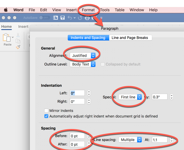This screenshot has width=184, height=150.
Task: Click the Left indentation stepper
Action: pyautogui.click(x=89, y=93)
